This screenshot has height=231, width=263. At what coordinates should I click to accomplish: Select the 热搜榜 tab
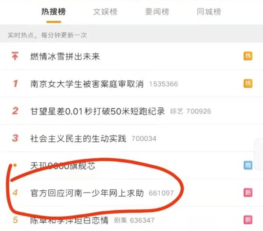(53, 12)
